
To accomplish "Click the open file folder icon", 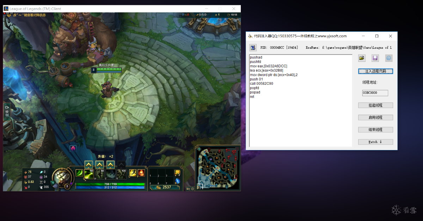I will (x=362, y=58).
